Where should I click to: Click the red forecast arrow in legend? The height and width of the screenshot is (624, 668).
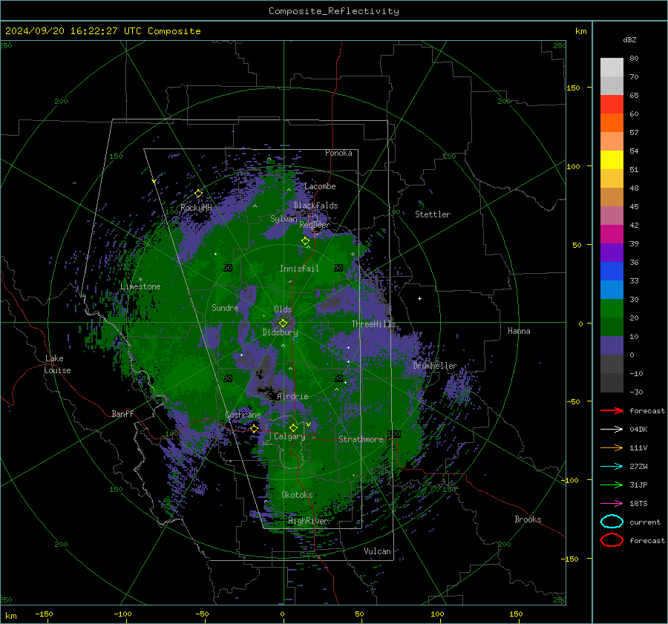click(612, 410)
